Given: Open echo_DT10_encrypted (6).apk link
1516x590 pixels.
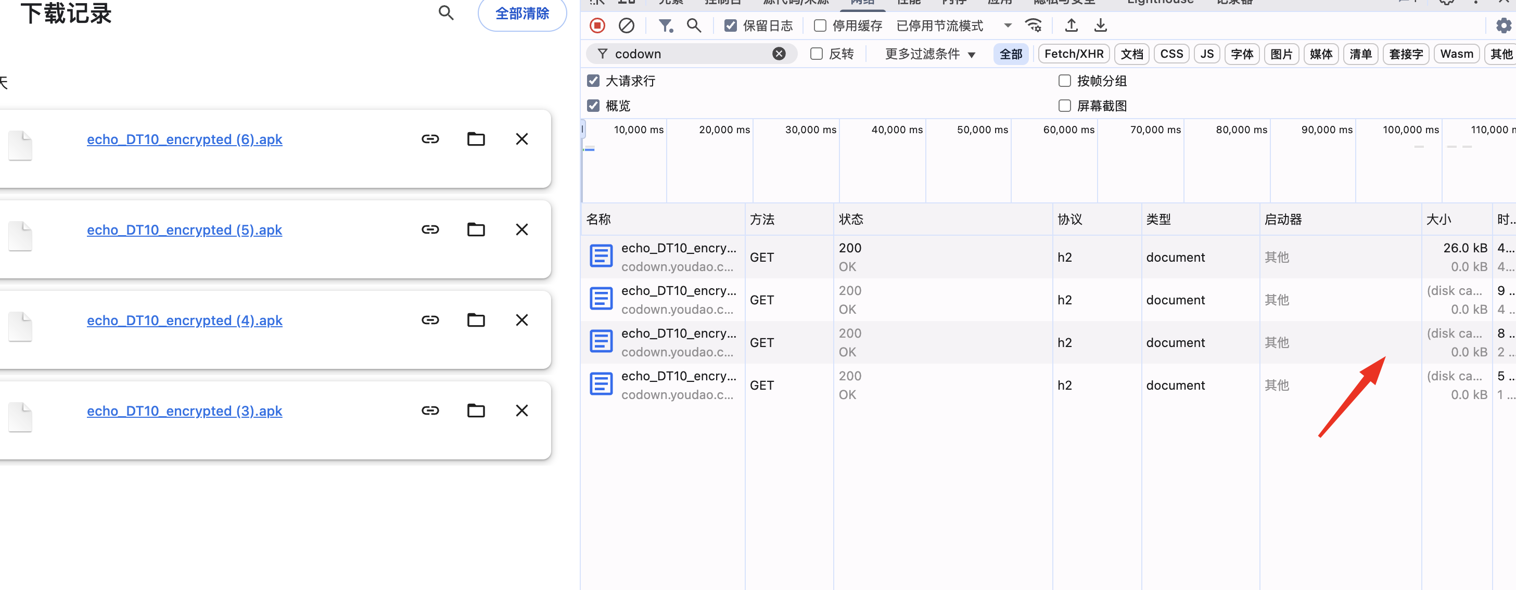Looking at the screenshot, I should pos(184,139).
